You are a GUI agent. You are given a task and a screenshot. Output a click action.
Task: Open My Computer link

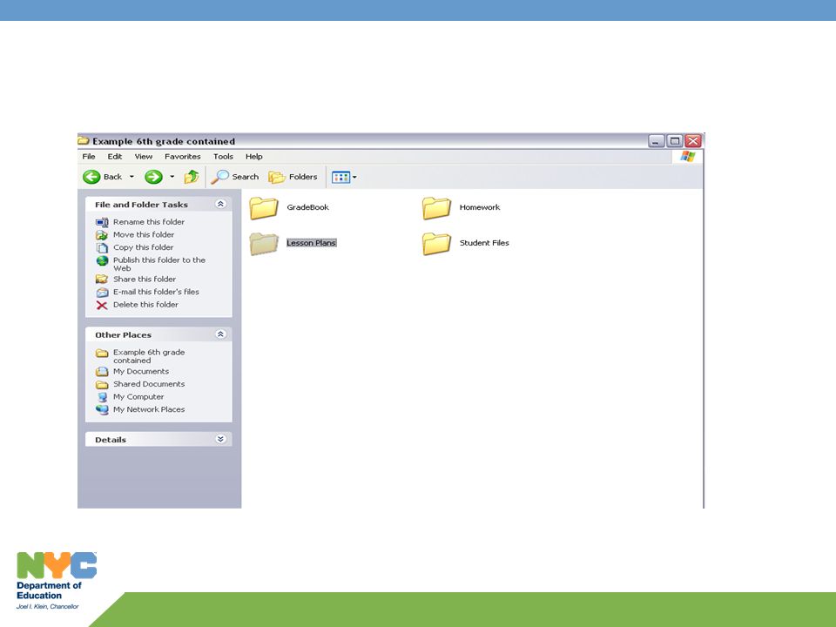[138, 397]
